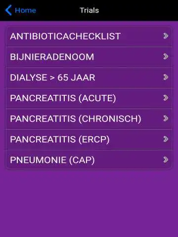
Task: Click the chevron beside PNEUMONIE (CAP)
Action: click(166, 159)
